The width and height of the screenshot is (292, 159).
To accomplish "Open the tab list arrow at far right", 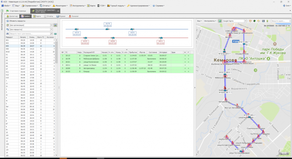I will point(290,11).
